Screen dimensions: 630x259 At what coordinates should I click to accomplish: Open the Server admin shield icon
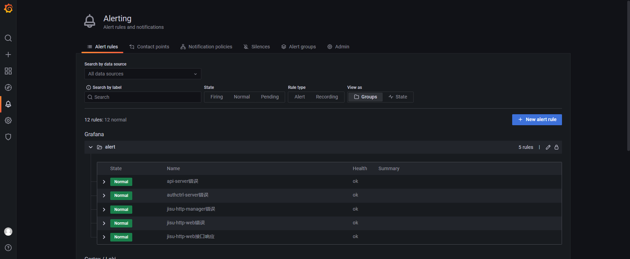pyautogui.click(x=8, y=137)
